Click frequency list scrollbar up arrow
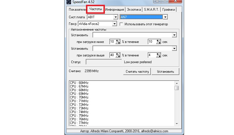 click(177, 83)
